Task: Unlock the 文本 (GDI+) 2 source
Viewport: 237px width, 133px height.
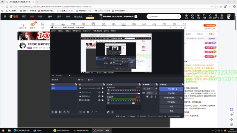Action: [103, 92]
